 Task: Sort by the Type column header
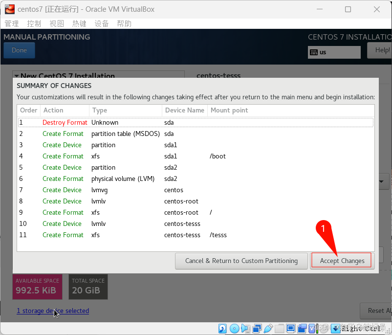point(126,111)
